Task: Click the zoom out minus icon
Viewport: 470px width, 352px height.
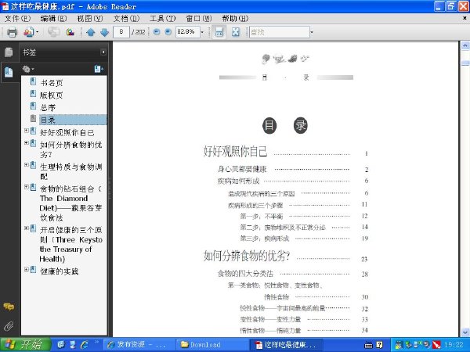Action: [x=157, y=32]
